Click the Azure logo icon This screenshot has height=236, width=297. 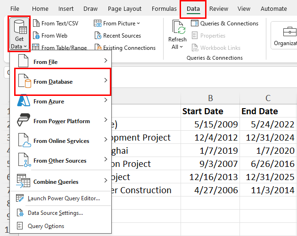point(24,100)
